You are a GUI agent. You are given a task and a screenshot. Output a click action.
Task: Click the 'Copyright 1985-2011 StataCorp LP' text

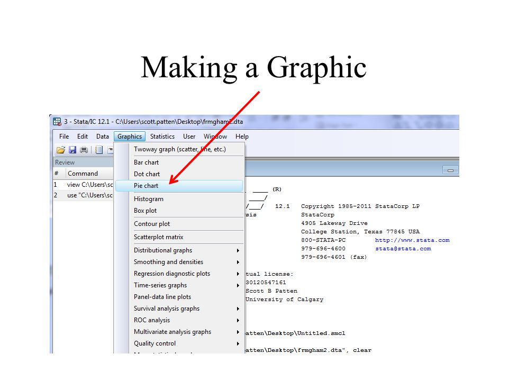(x=360, y=206)
